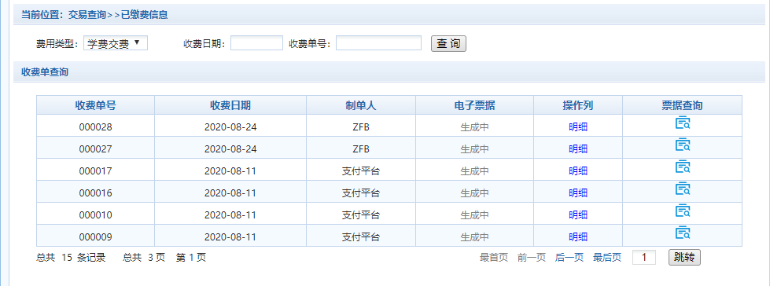This screenshot has height=286, width=770.
Task: Select bill number cell 000010
Action: coord(96,214)
